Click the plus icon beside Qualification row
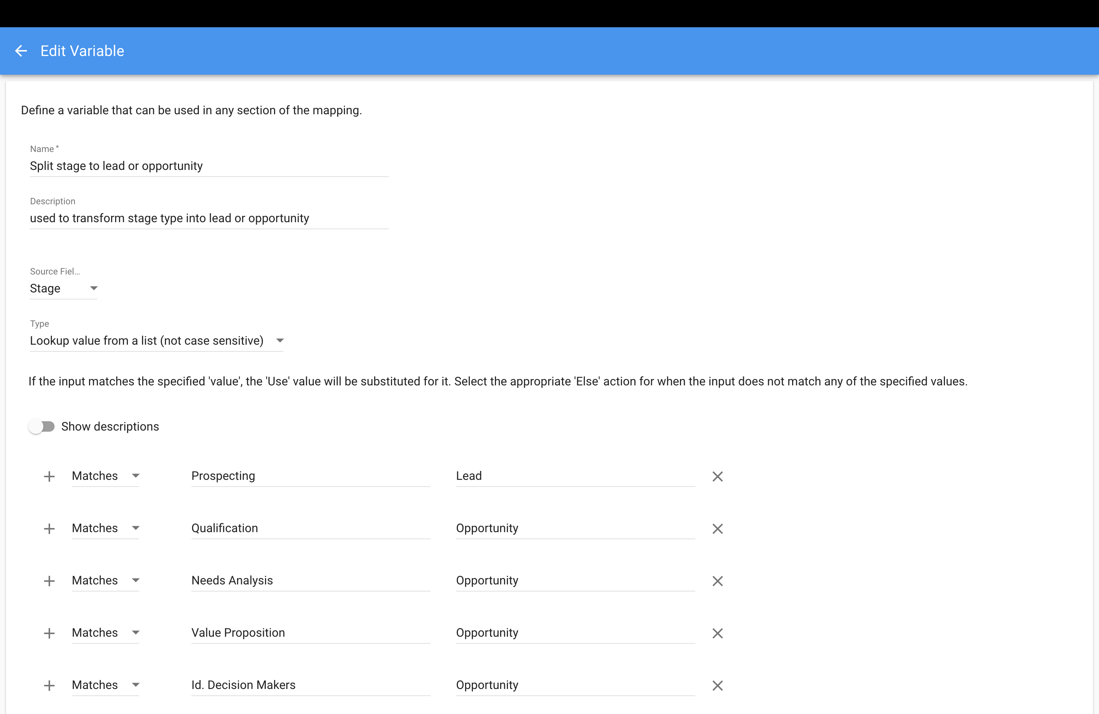1099x714 pixels. (x=49, y=528)
